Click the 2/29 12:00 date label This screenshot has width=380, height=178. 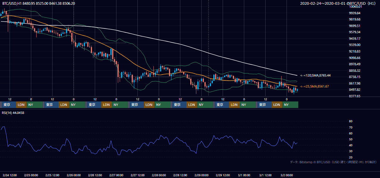(223, 175)
